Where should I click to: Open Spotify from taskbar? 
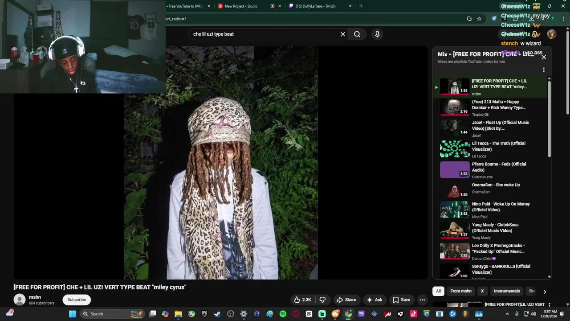tap(283, 314)
